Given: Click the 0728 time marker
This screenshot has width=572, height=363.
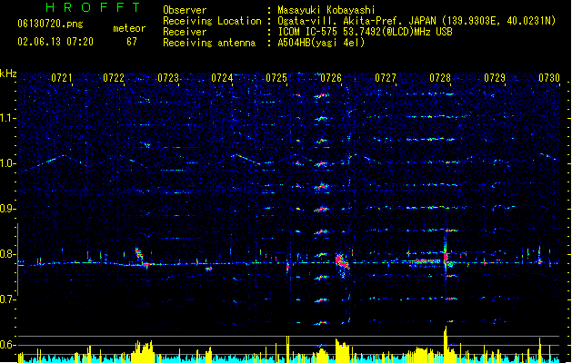Looking at the screenshot, I should tap(440, 78).
